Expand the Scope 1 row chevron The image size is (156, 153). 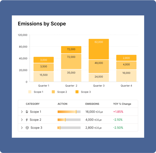click(x=22, y=112)
